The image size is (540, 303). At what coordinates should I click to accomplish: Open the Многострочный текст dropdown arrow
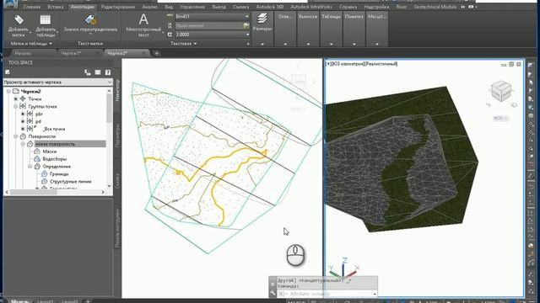point(163,33)
